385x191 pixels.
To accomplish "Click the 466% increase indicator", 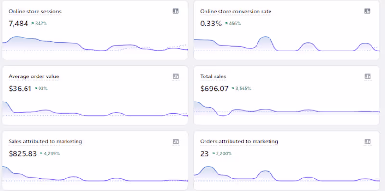I will [233, 24].
